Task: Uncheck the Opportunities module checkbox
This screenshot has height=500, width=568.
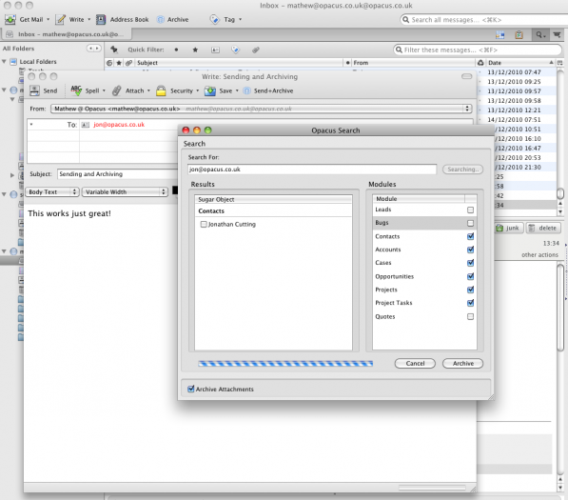Action: pyautogui.click(x=470, y=276)
